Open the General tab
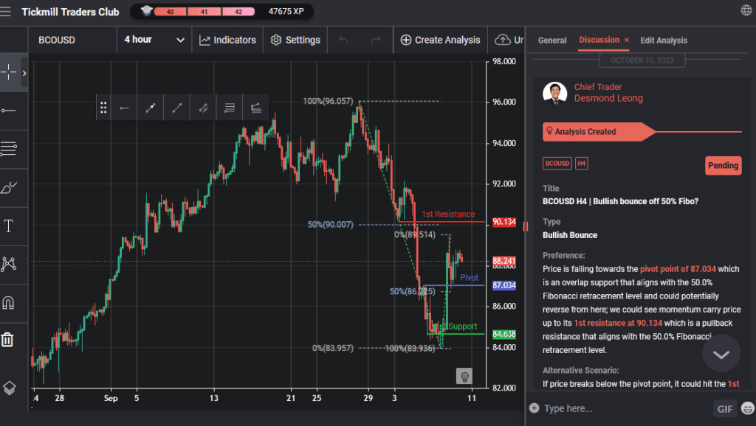 click(x=552, y=40)
